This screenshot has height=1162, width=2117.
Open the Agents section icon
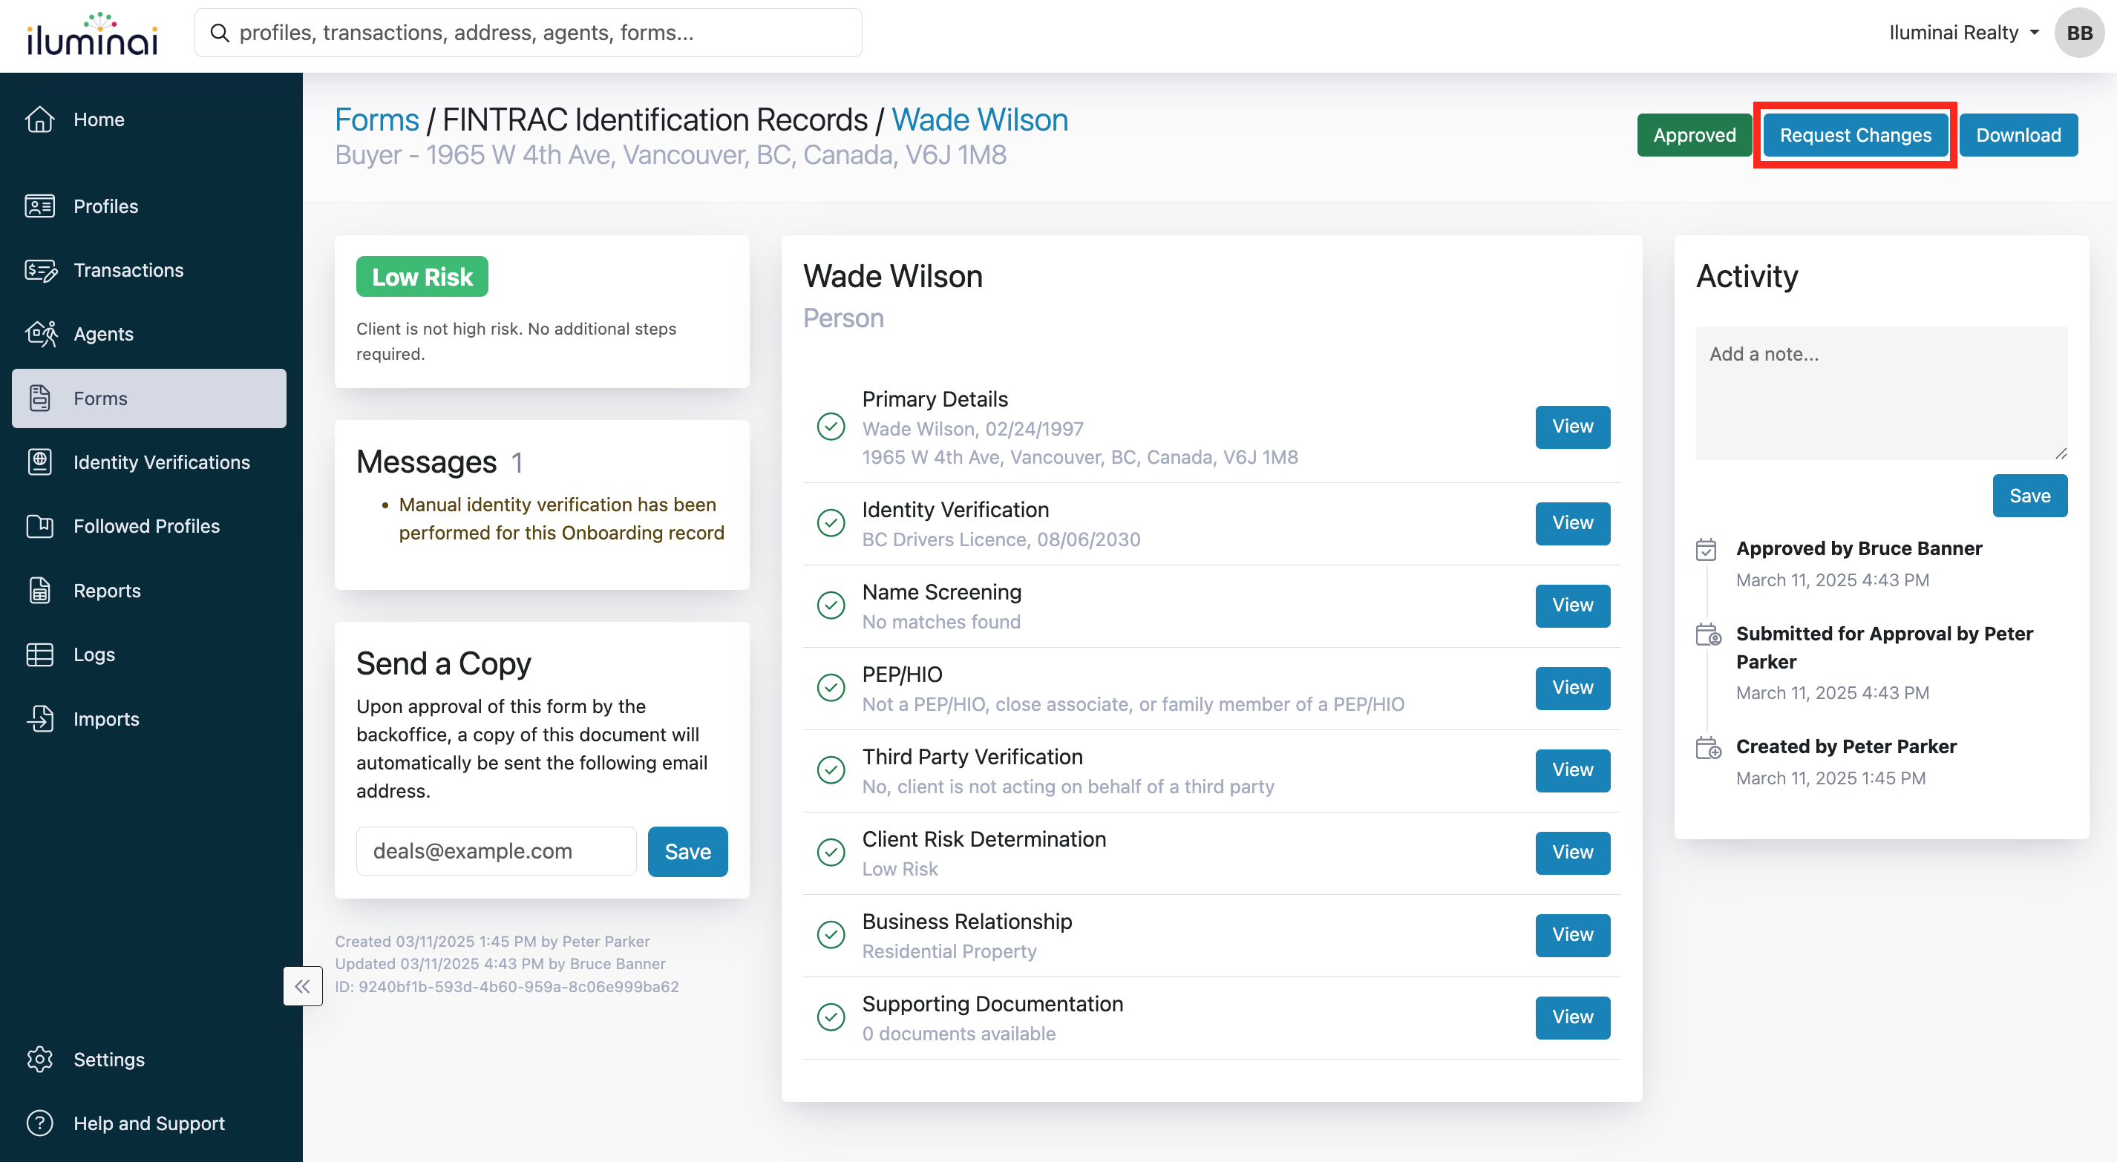(x=39, y=334)
